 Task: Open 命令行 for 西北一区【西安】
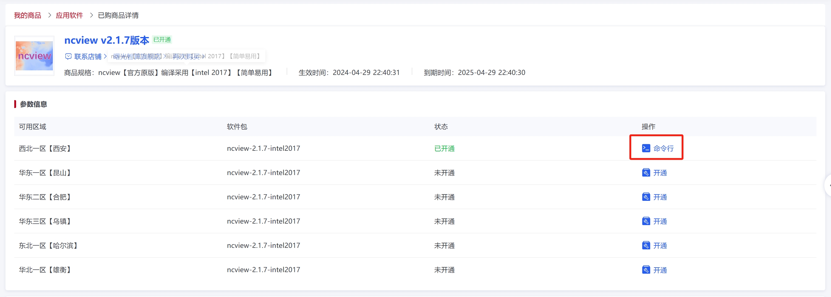tap(663, 148)
